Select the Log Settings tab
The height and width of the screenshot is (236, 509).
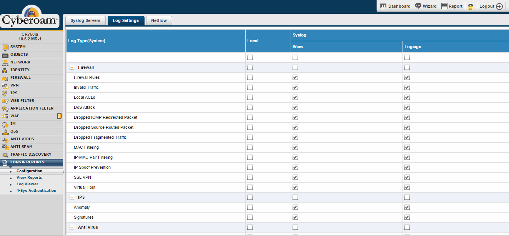click(126, 20)
